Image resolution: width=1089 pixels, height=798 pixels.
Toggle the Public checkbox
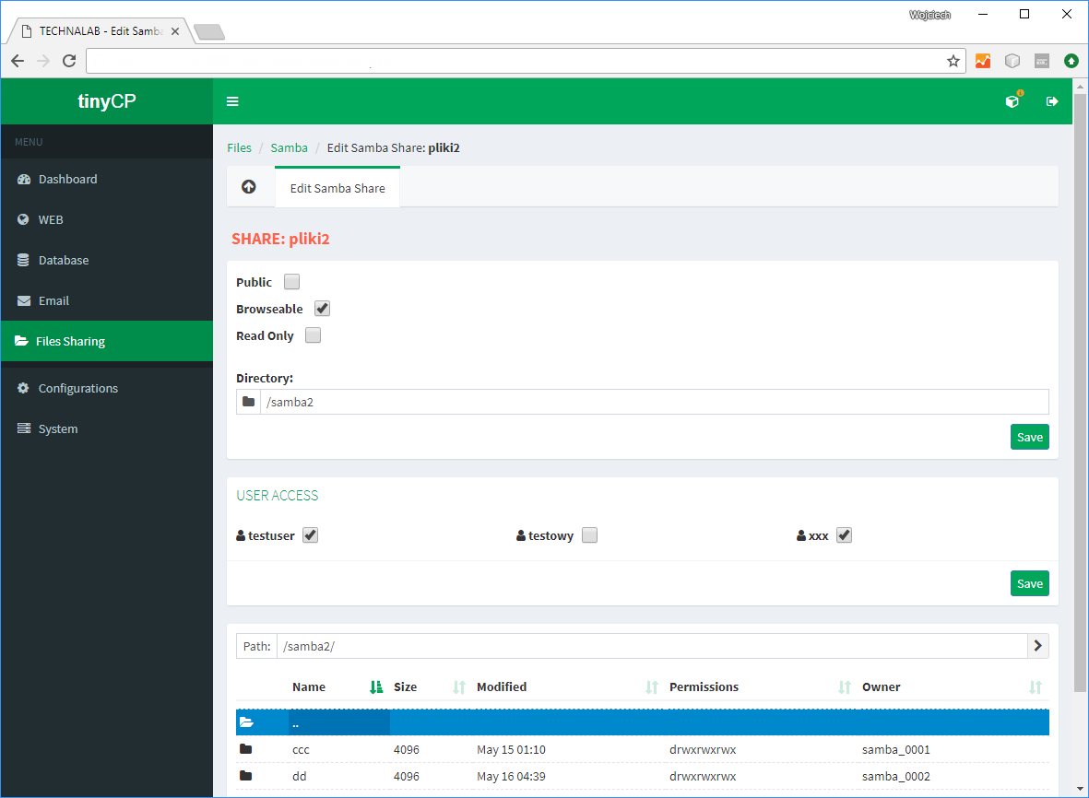click(x=291, y=282)
